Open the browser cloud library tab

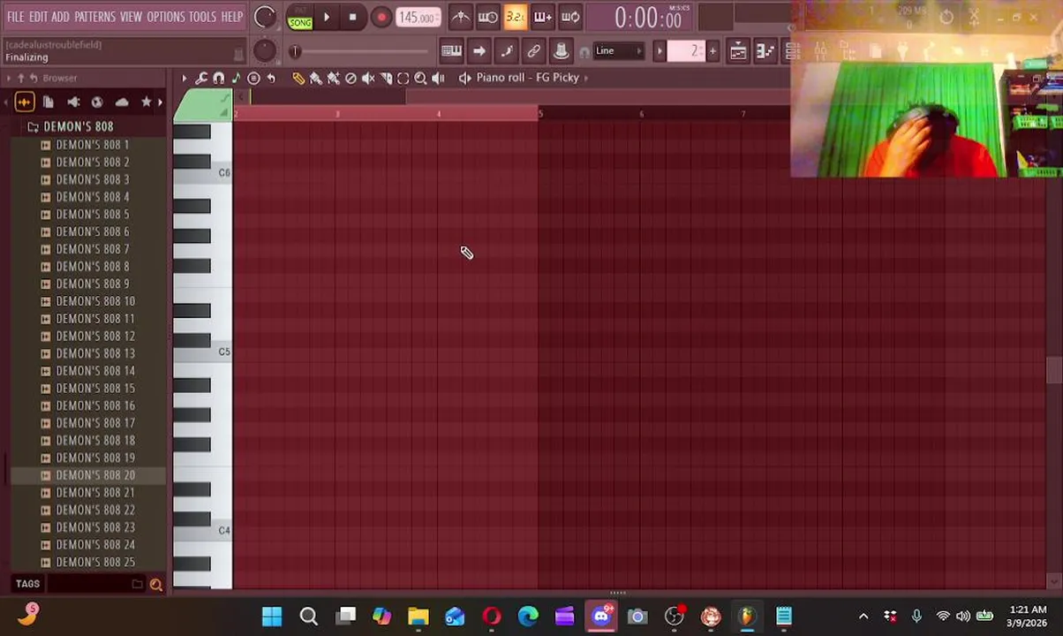[121, 102]
